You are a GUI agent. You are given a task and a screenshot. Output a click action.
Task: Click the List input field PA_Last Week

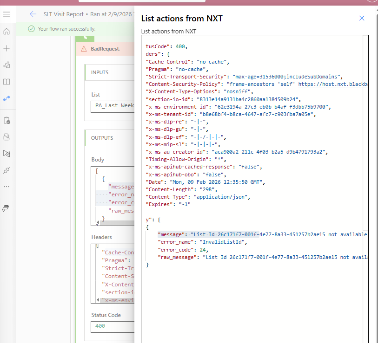point(113,107)
